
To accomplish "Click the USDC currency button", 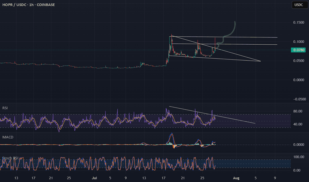I will [300, 5].
